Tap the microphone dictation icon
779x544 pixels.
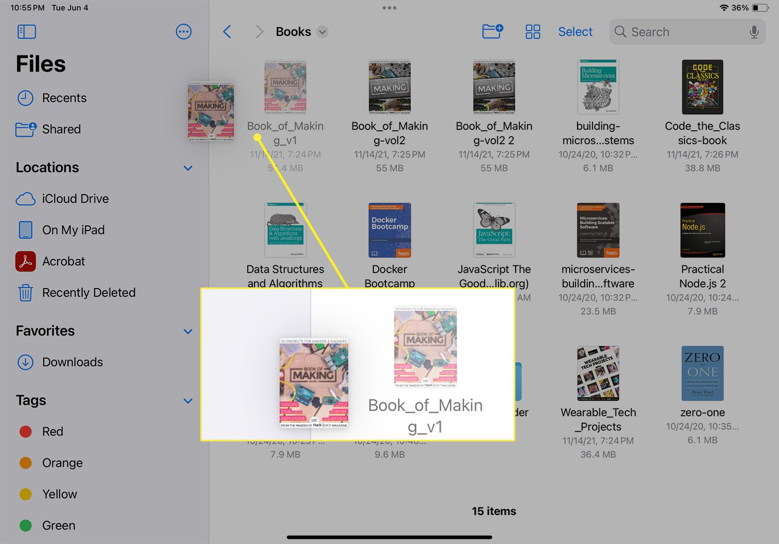click(x=754, y=32)
